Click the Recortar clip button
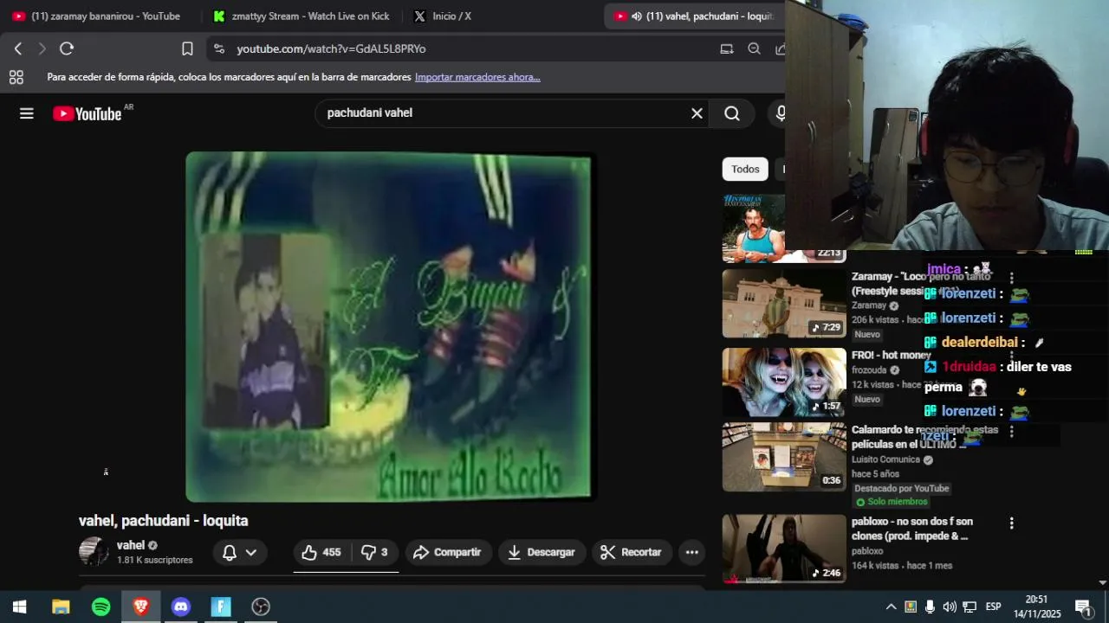 click(x=632, y=552)
